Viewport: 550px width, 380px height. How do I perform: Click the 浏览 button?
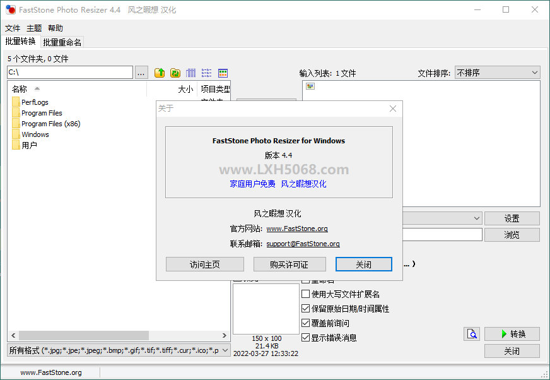coord(512,235)
